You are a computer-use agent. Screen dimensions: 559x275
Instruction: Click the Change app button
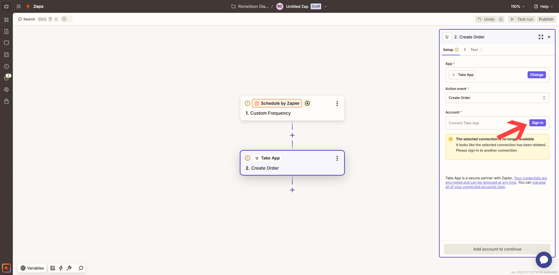pyautogui.click(x=537, y=75)
